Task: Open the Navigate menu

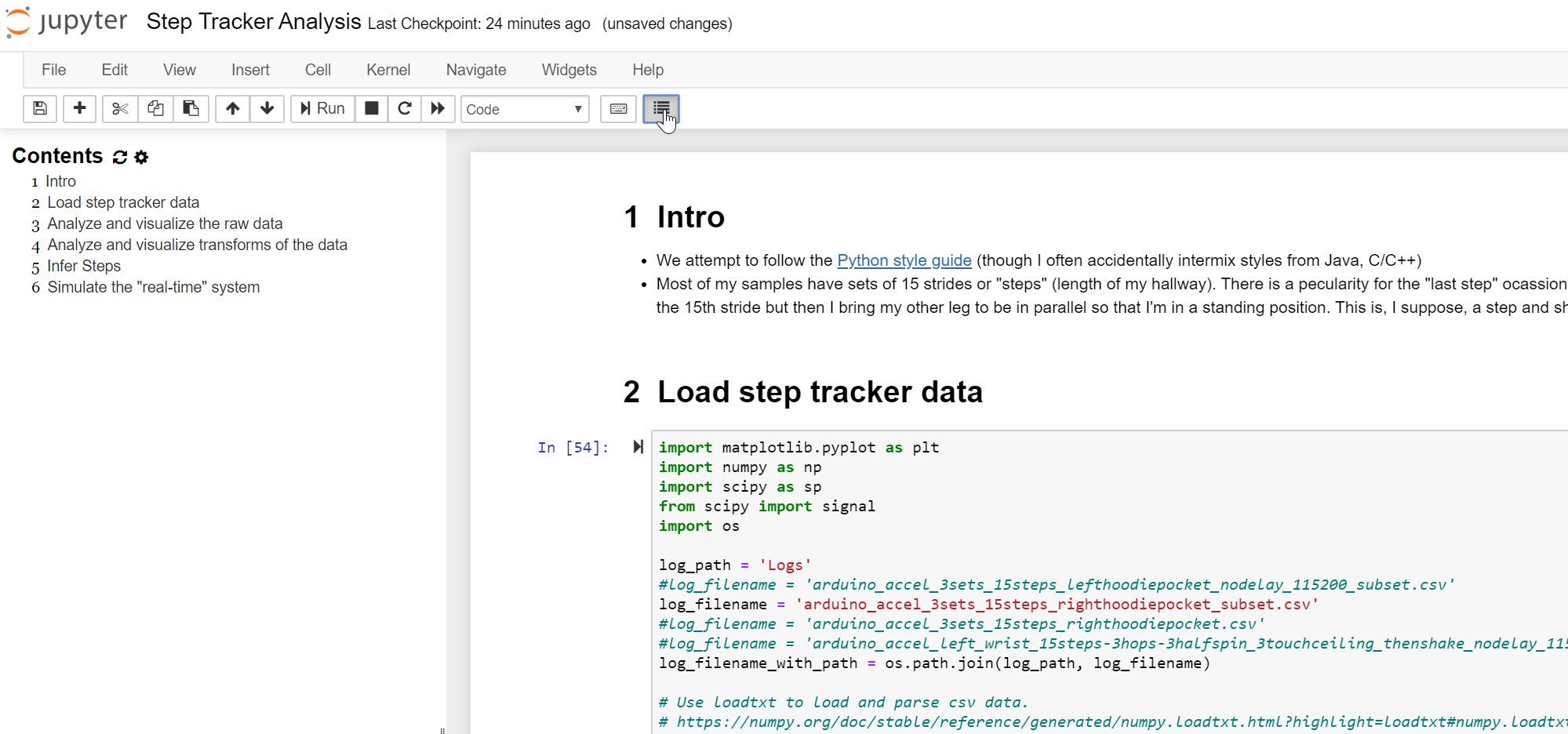Action: 476,70
